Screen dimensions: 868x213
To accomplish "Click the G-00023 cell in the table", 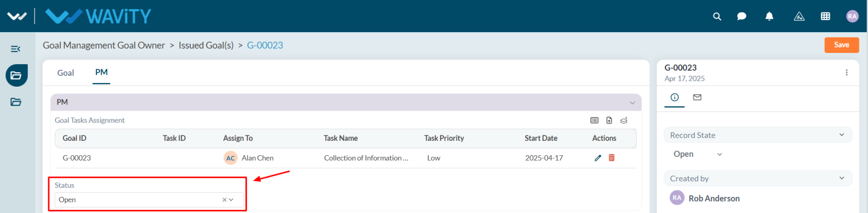I will 77,158.
